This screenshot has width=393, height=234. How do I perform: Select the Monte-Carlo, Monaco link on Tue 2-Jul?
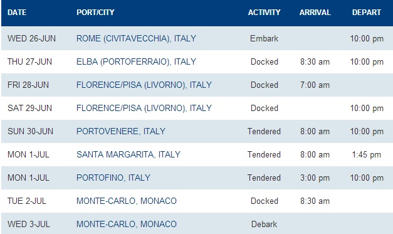[x=127, y=201]
